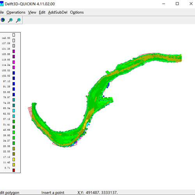Maximize the QUICKIN window
195x195 pixels.
177,4
